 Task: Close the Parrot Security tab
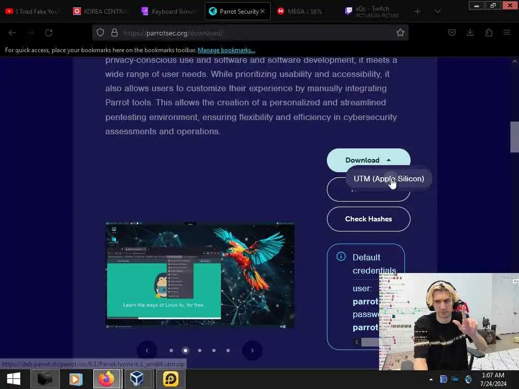pos(263,11)
